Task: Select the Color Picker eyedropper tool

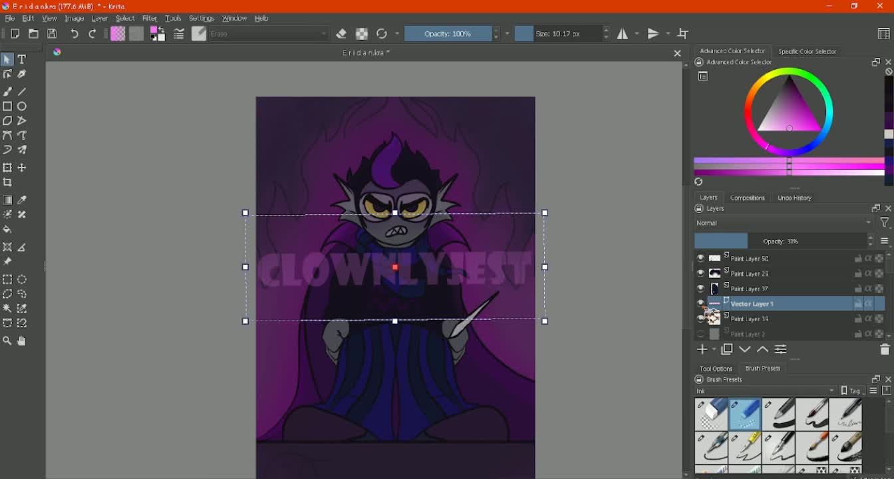Action: (22, 200)
